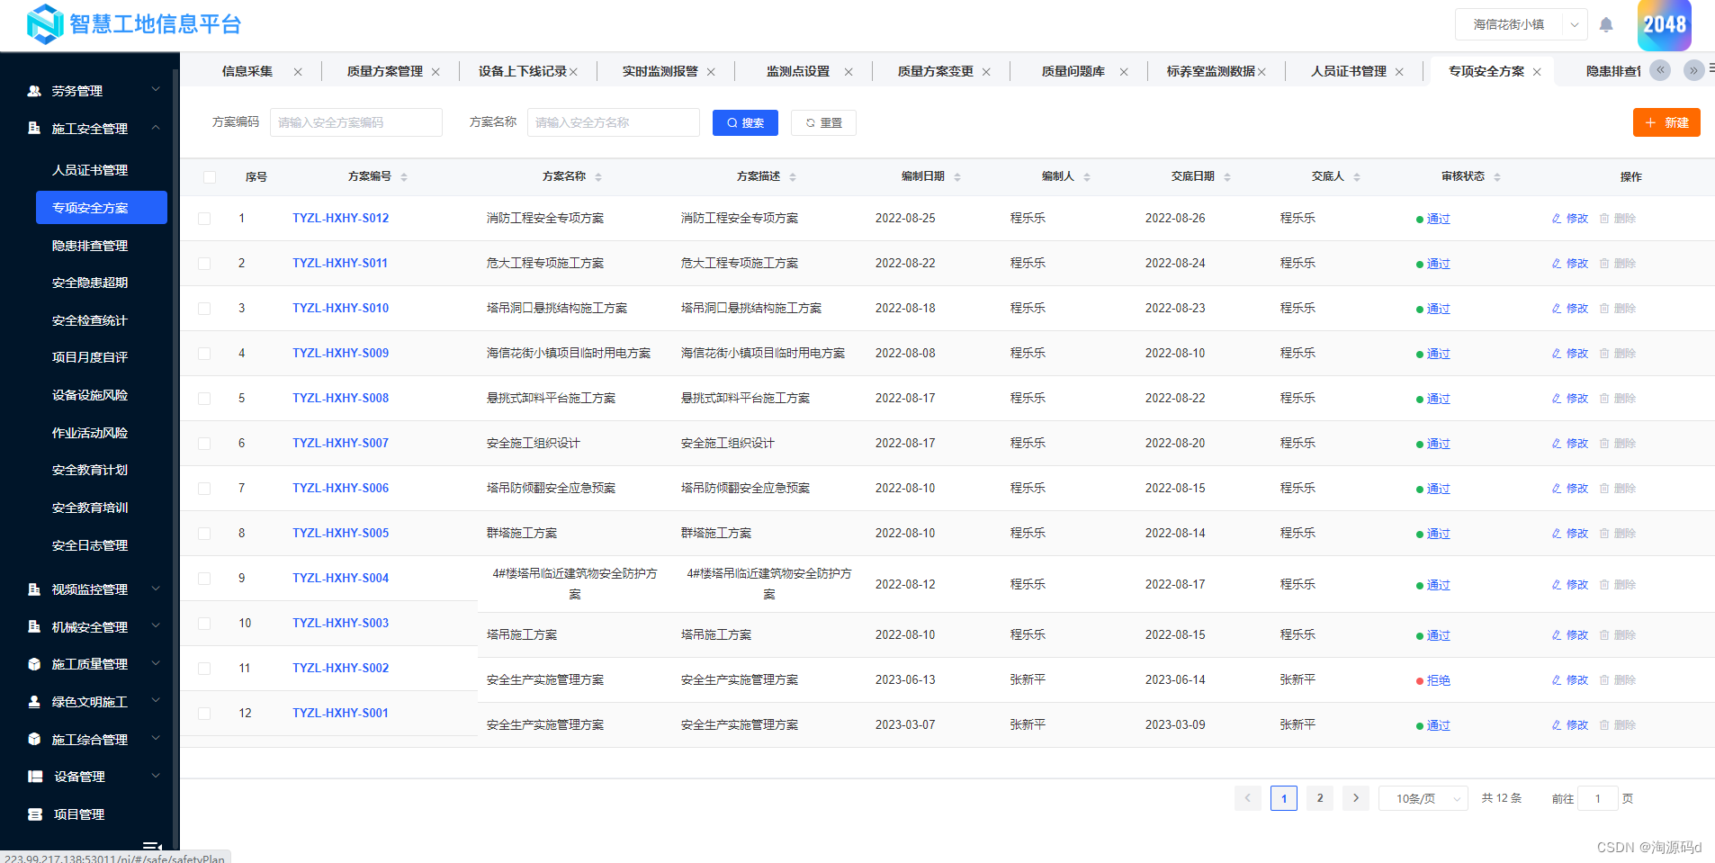Open 安全日志管理 in the sidebar
The height and width of the screenshot is (863, 1715).
pyautogui.click(x=90, y=545)
